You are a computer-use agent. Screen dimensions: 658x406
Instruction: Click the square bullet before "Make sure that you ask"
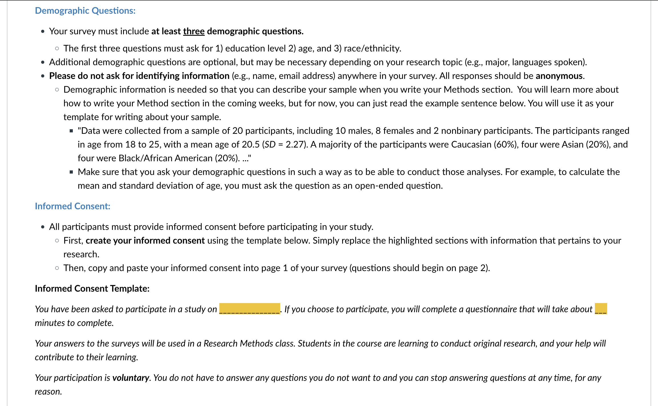(71, 172)
